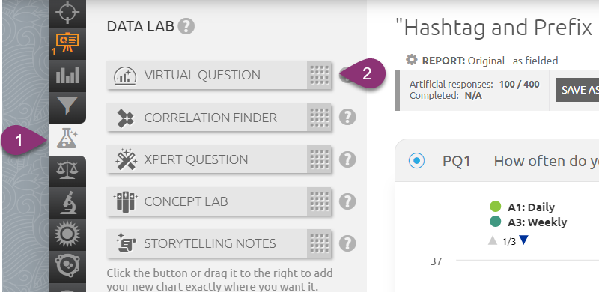This screenshot has width=599, height=292.
Task: Select the PQ1 question radio button
Action: tap(416, 161)
